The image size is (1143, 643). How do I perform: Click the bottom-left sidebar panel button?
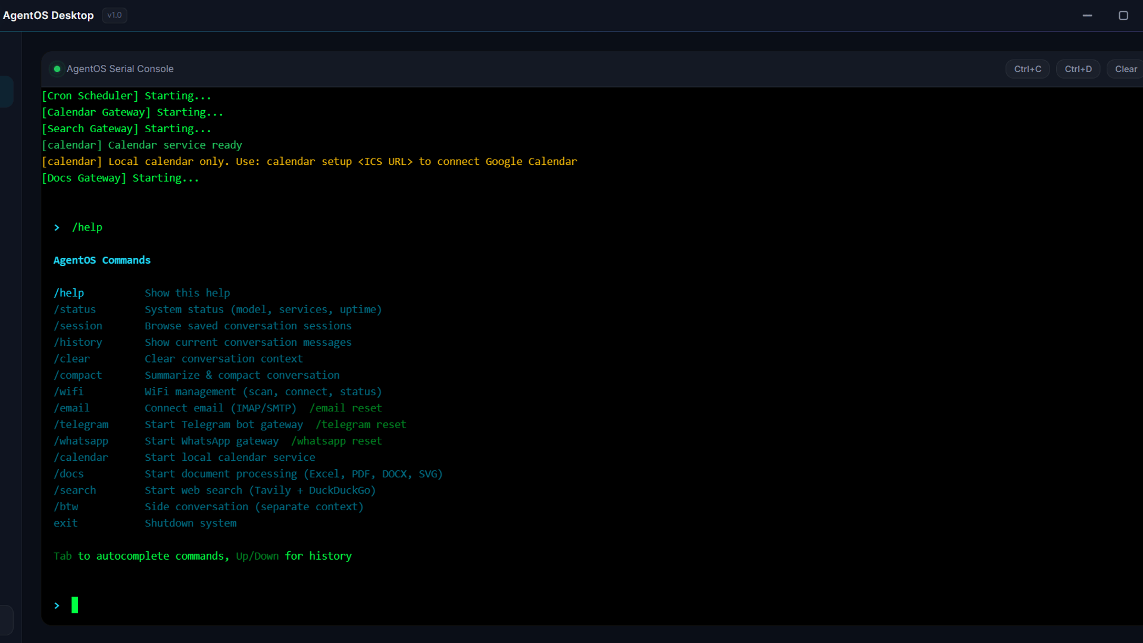click(6, 620)
